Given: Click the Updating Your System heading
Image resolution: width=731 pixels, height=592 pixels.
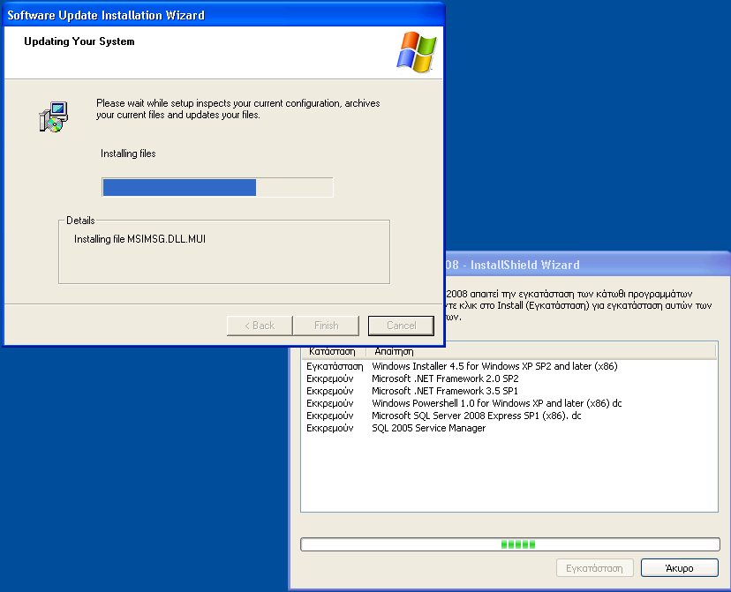Looking at the screenshot, I should pos(79,41).
